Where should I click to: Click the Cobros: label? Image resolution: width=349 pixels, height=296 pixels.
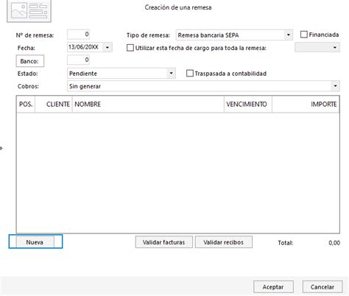click(28, 86)
